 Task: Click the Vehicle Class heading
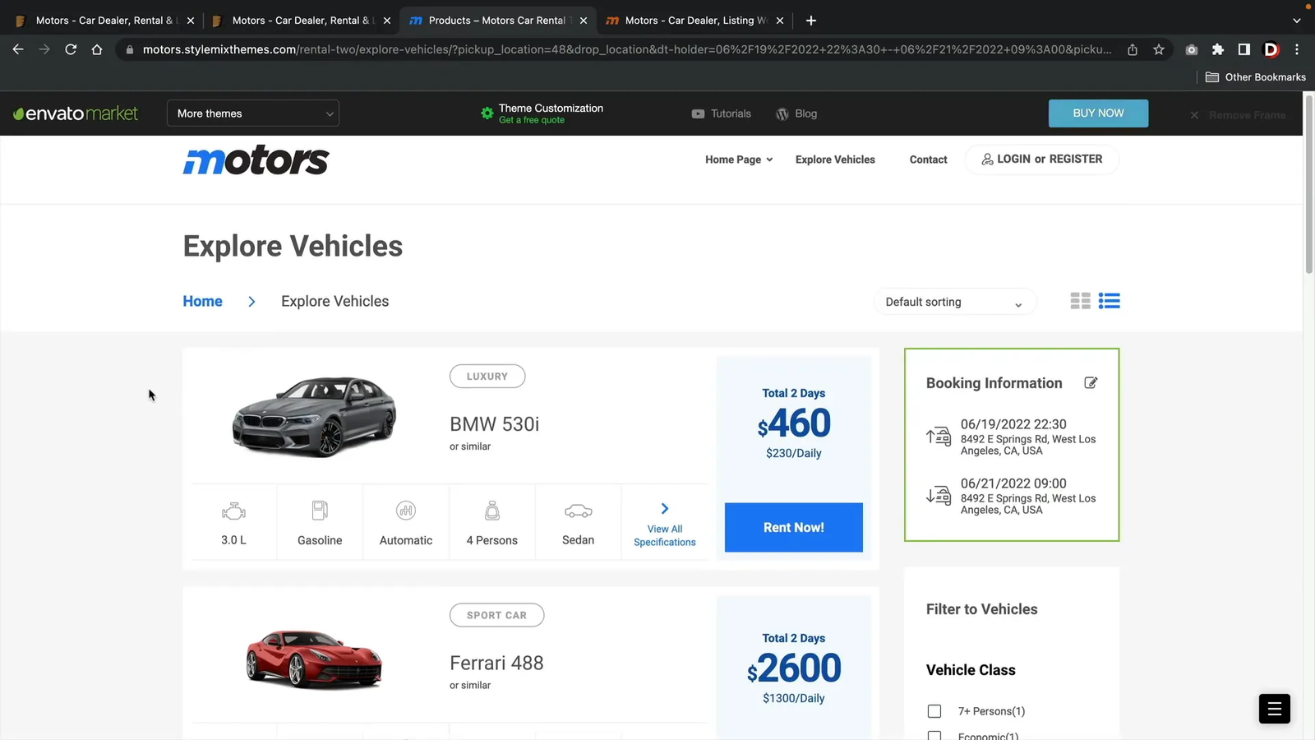(971, 670)
